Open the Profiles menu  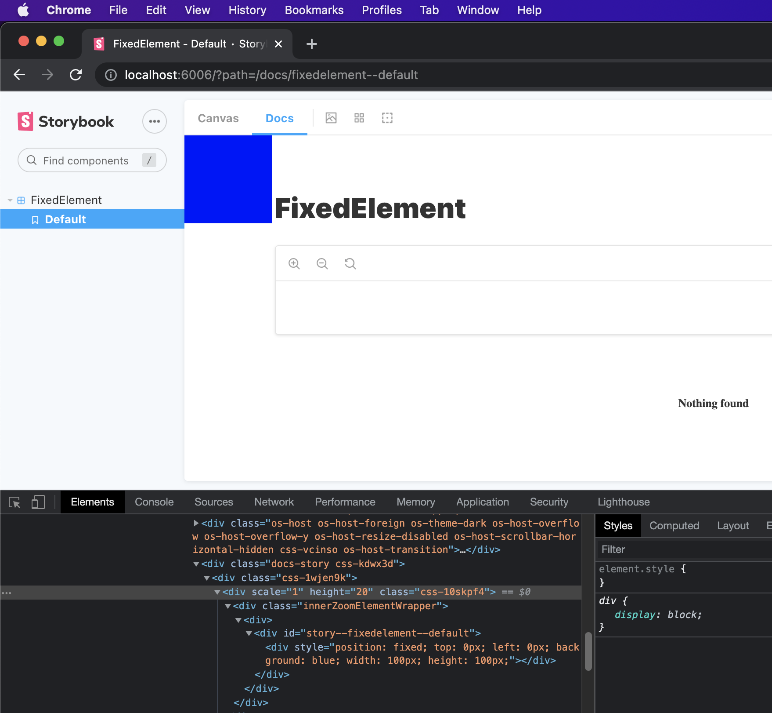coord(382,10)
